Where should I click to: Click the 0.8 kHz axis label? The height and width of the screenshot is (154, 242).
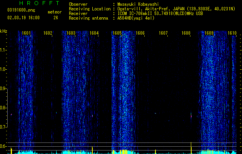tap(3, 108)
